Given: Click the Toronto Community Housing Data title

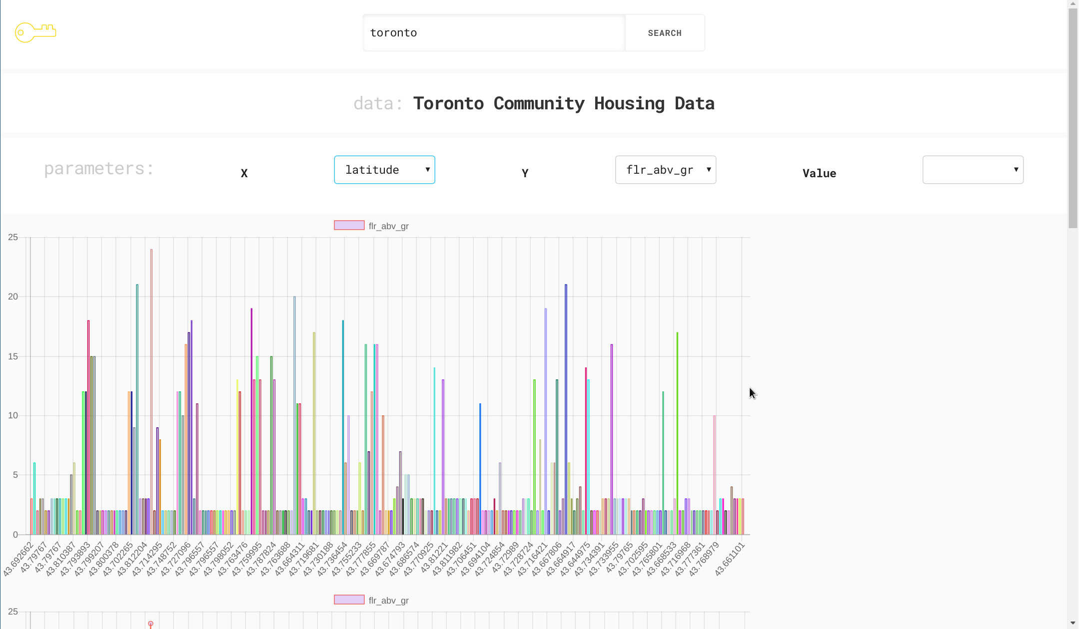Looking at the screenshot, I should coord(563,103).
